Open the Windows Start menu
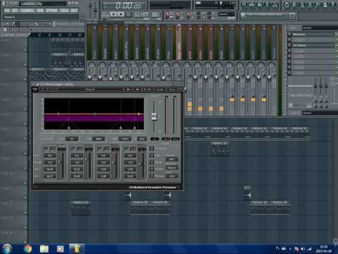 click(6, 248)
